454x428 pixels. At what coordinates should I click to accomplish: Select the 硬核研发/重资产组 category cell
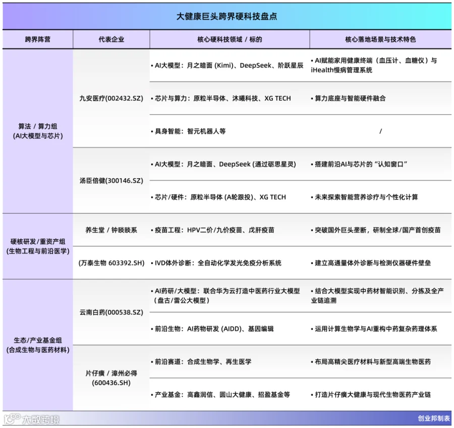38,246
